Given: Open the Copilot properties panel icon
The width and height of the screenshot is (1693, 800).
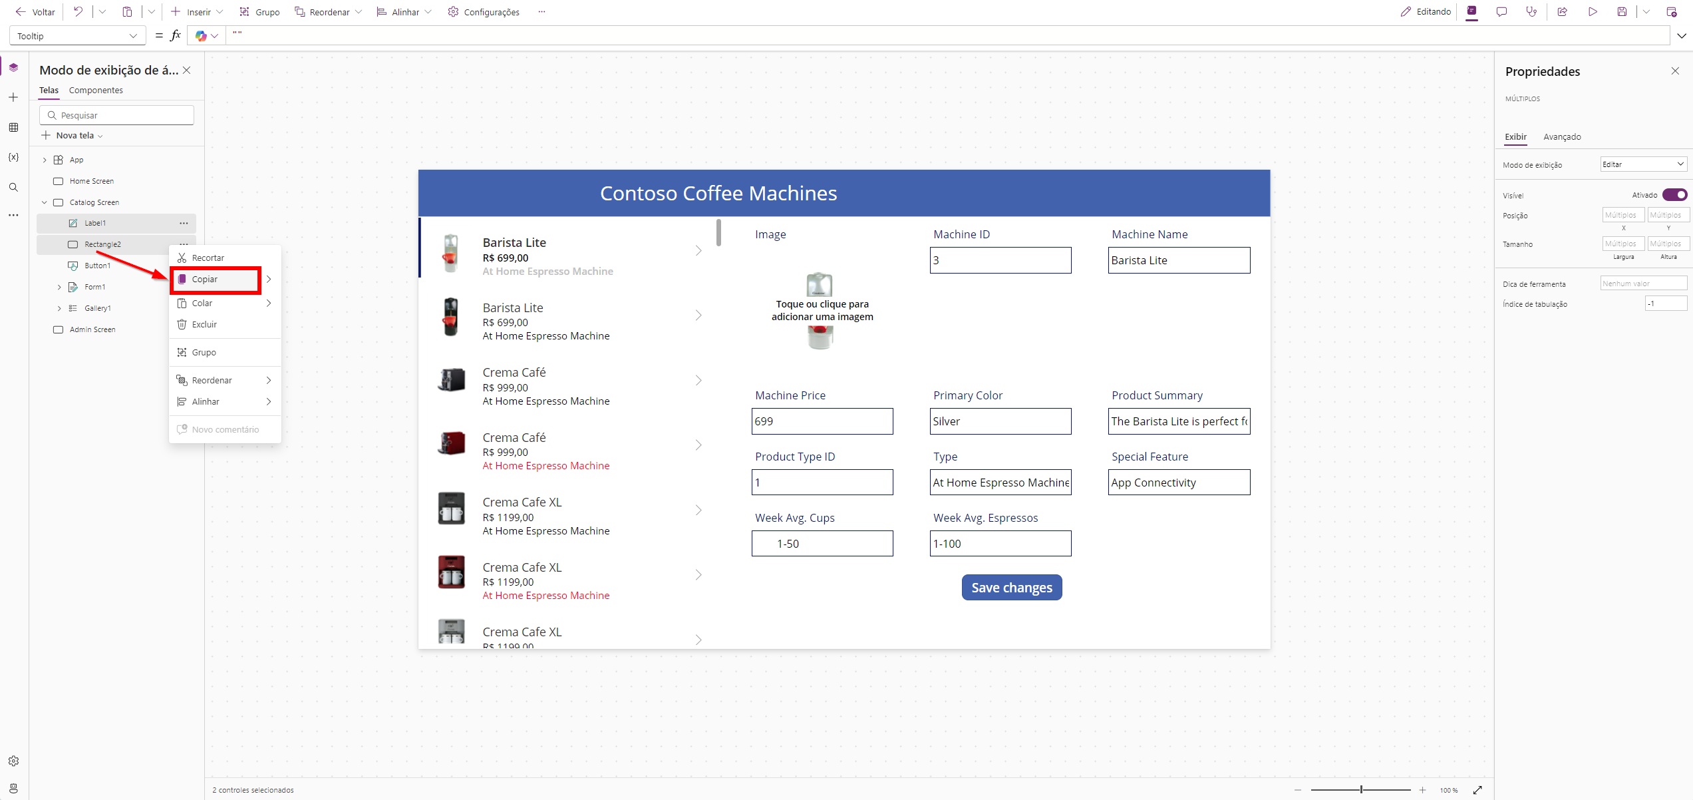Looking at the screenshot, I should point(1471,11).
